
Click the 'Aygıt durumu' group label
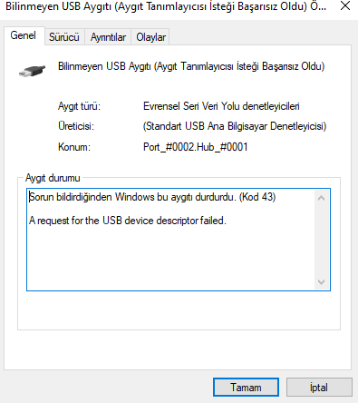point(53,178)
